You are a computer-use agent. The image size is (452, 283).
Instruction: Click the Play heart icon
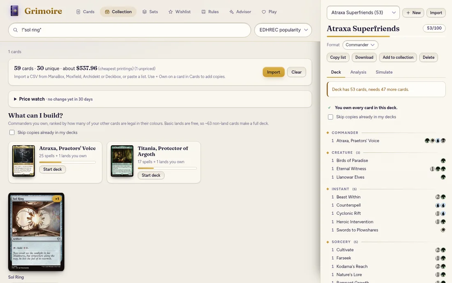coord(264,12)
